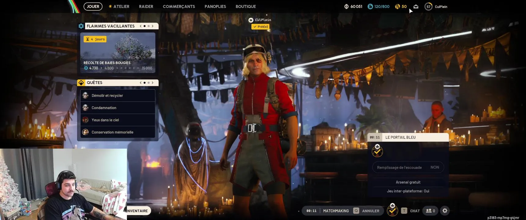Click the Prêt(e) ready status badge
This screenshot has width=526, height=220.
coord(260,27)
